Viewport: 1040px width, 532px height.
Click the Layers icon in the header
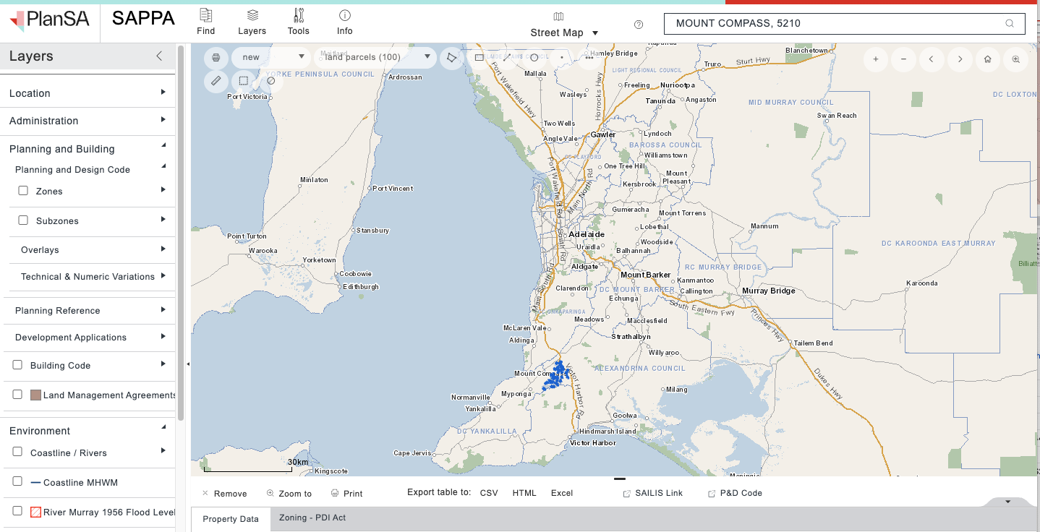tap(252, 22)
